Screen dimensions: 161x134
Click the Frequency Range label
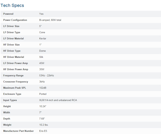pos(13,76)
